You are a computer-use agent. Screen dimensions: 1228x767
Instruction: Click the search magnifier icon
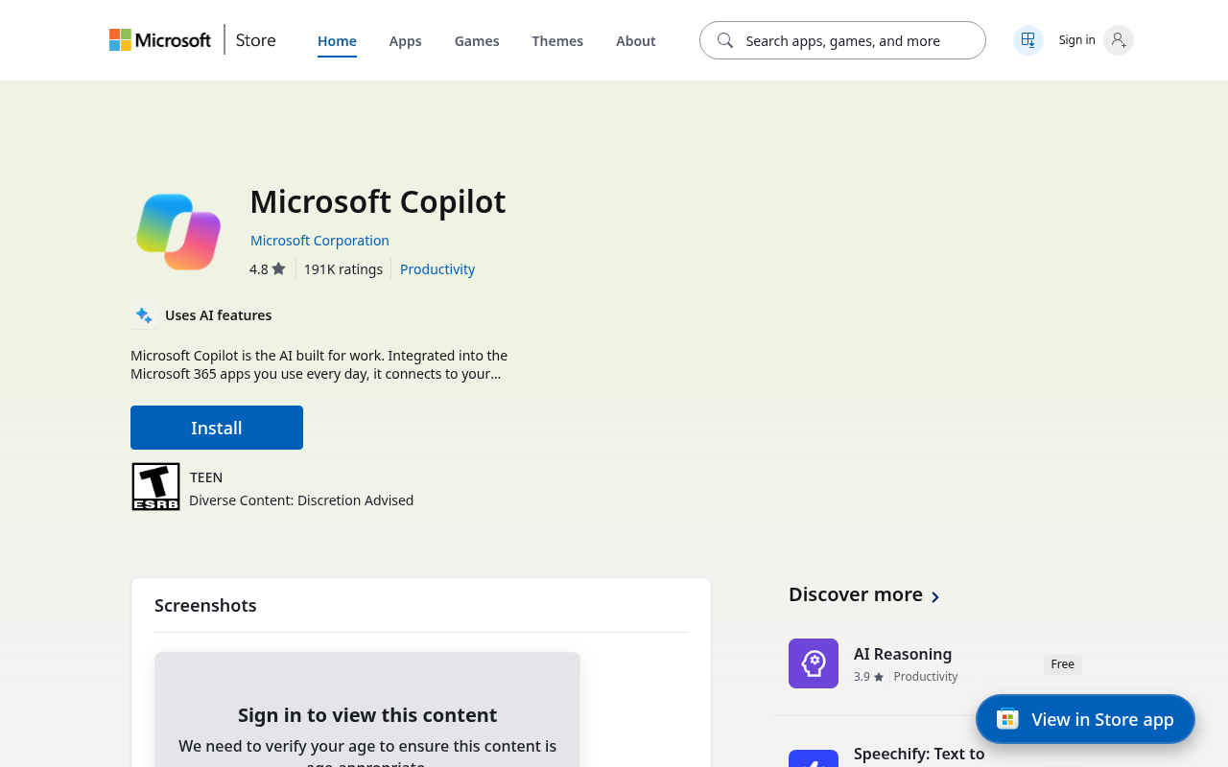click(725, 40)
